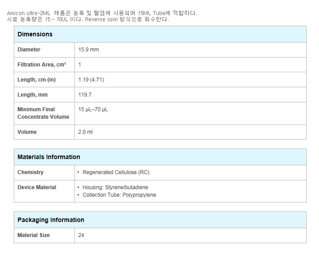The height and width of the screenshot is (253, 319).
Task: Click the Reverse spin description line
Action: click(88, 19)
